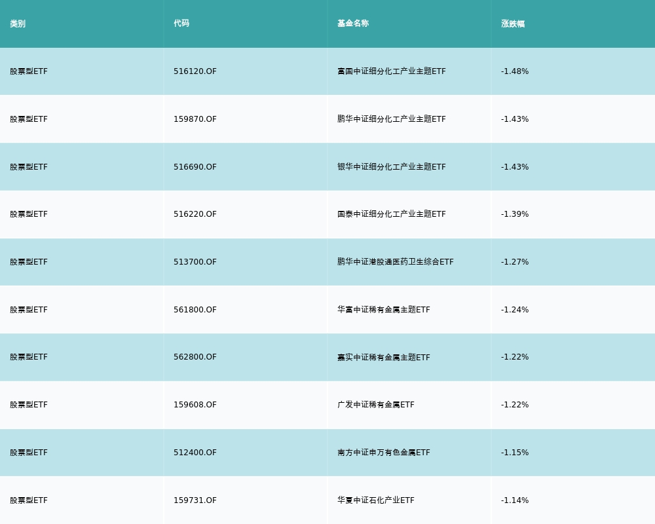Image resolution: width=655 pixels, height=524 pixels.
Task: Click the -1.48% change value
Action: [515, 71]
